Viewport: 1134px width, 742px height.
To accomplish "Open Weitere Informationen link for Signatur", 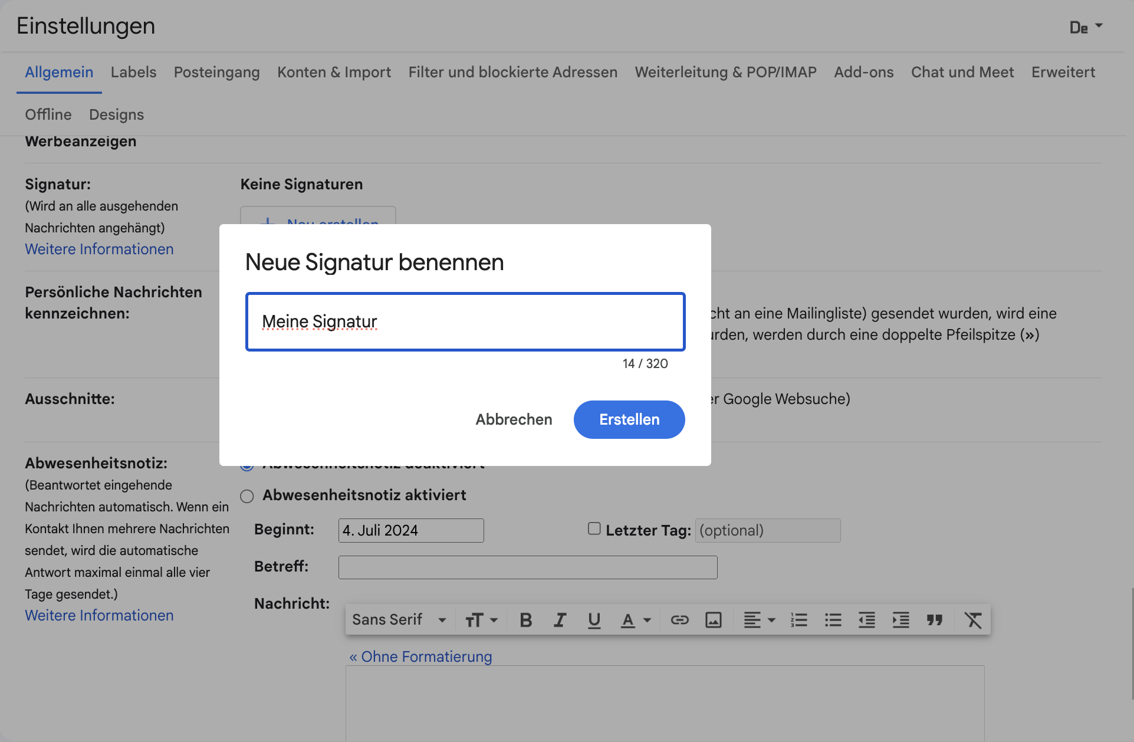I will (99, 248).
